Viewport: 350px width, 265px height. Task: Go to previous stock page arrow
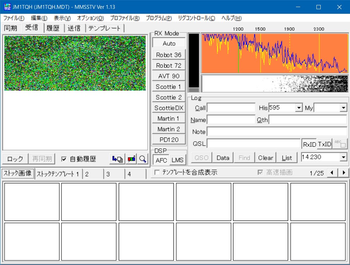(332, 172)
